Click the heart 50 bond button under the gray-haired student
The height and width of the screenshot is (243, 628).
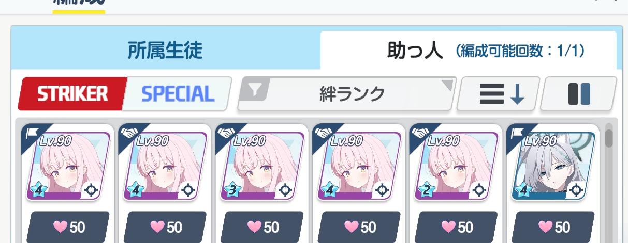553,226
